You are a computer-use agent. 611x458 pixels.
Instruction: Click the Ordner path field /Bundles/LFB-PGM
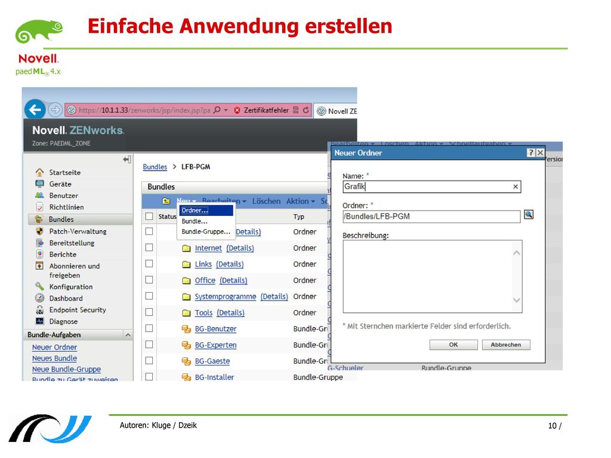431,216
